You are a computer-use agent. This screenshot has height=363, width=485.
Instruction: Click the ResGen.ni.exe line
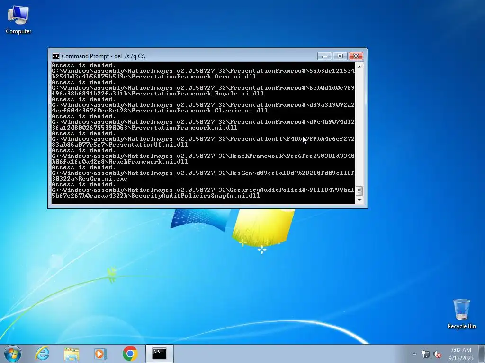point(90,178)
